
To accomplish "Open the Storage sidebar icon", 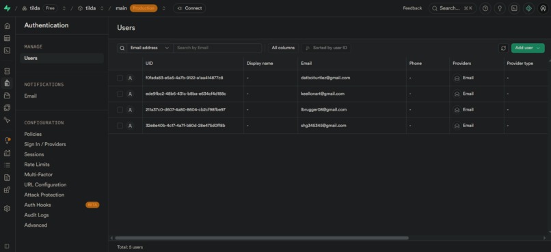I will tap(7, 96).
